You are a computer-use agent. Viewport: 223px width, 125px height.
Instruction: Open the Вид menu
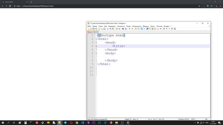106,26
